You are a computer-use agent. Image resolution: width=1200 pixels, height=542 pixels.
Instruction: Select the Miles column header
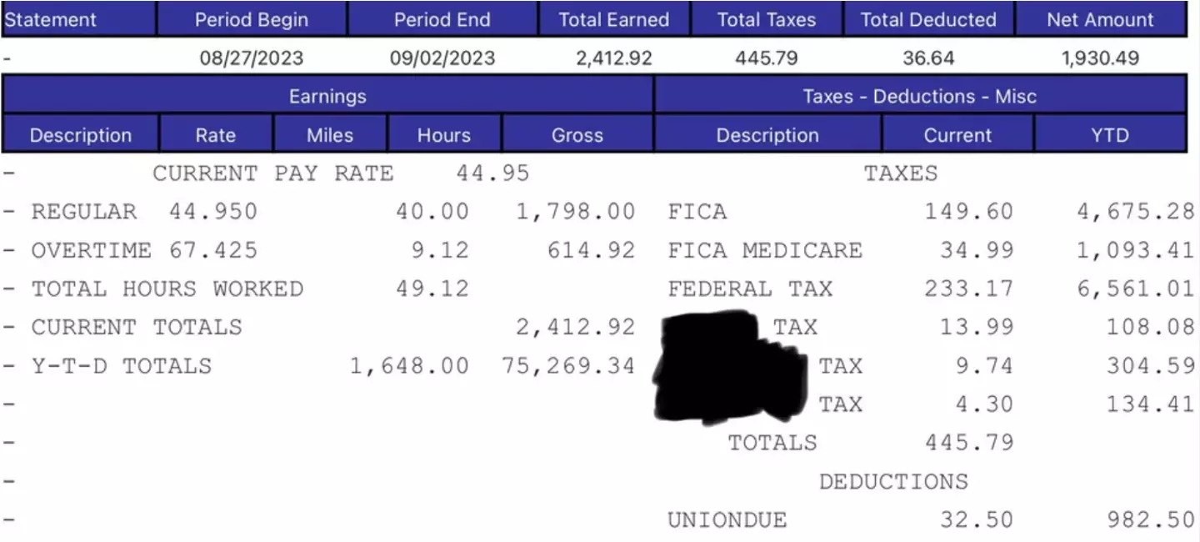click(330, 135)
